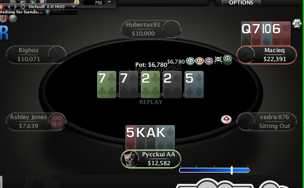Select cedric876 Sitting Out seat

click(267, 122)
